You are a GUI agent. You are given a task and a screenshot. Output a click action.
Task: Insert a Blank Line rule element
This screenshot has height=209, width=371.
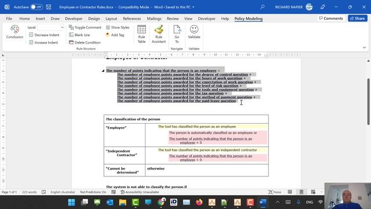pyautogui.click(x=79, y=35)
